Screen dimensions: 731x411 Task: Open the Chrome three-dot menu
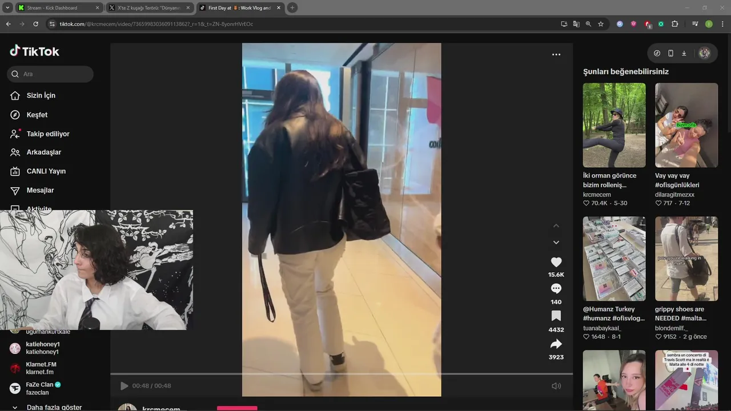tap(722, 24)
